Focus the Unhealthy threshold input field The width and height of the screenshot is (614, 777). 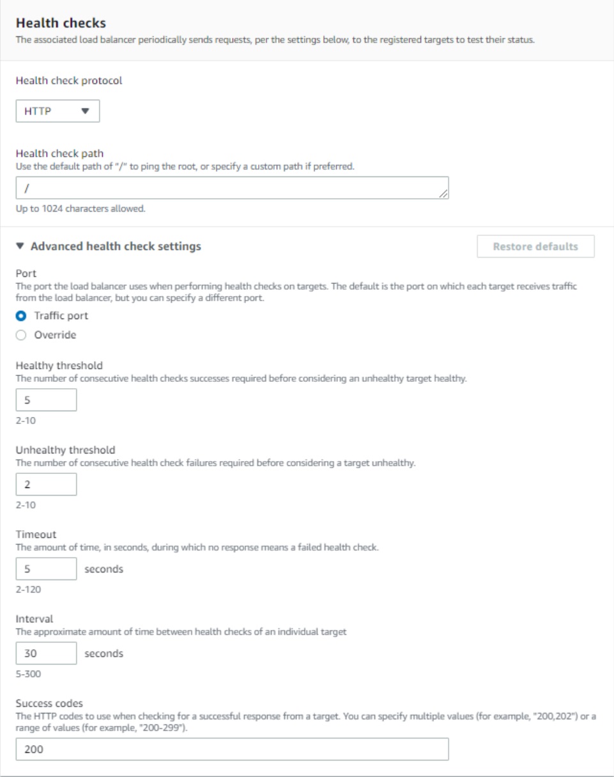pos(46,484)
